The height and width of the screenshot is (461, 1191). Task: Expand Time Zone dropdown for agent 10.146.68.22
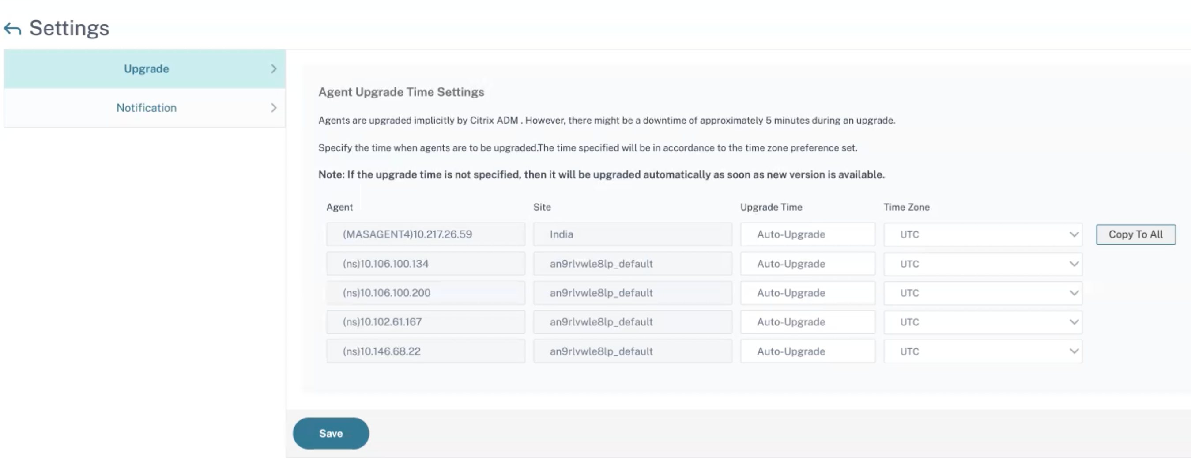(983, 351)
